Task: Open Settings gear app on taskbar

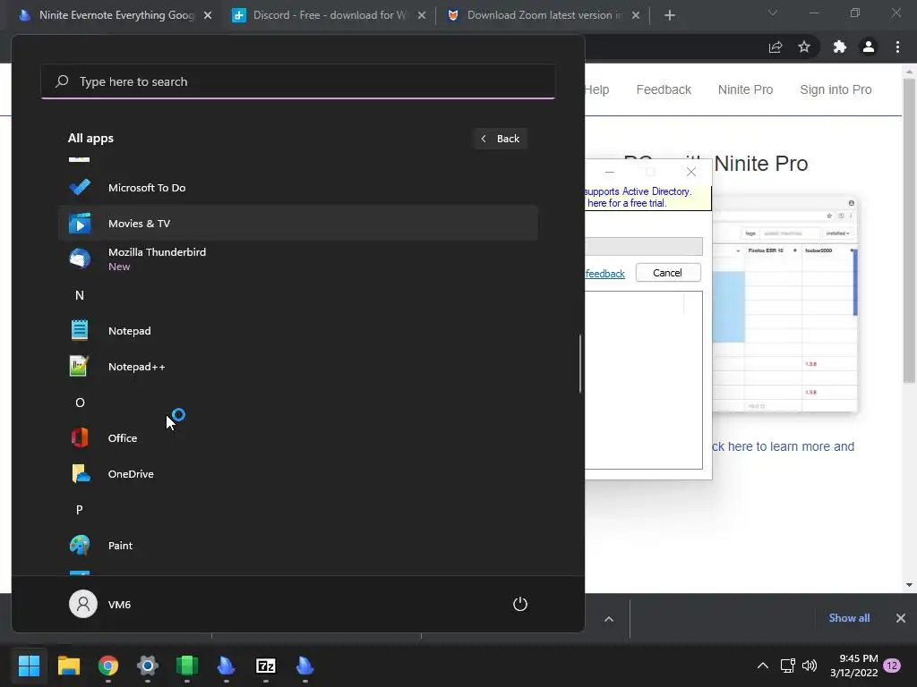Action: [x=148, y=666]
